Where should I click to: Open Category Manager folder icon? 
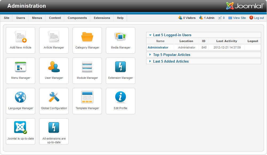87,36
